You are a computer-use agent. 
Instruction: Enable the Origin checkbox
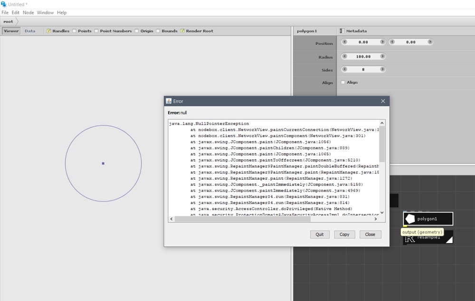pos(137,31)
